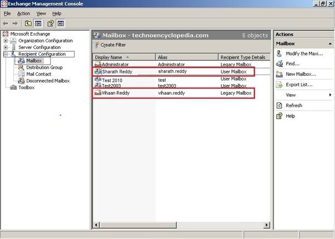Open the File menu
335x239 pixels.
pos(7,13)
